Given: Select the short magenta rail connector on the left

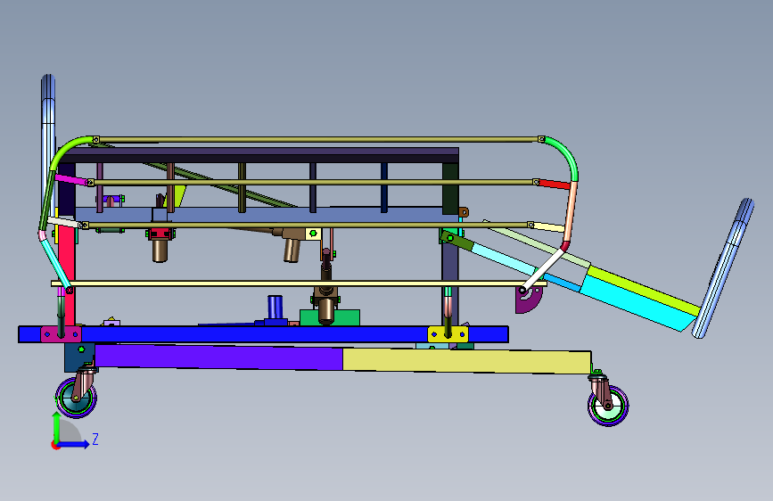Looking at the screenshot, I should (x=72, y=179).
